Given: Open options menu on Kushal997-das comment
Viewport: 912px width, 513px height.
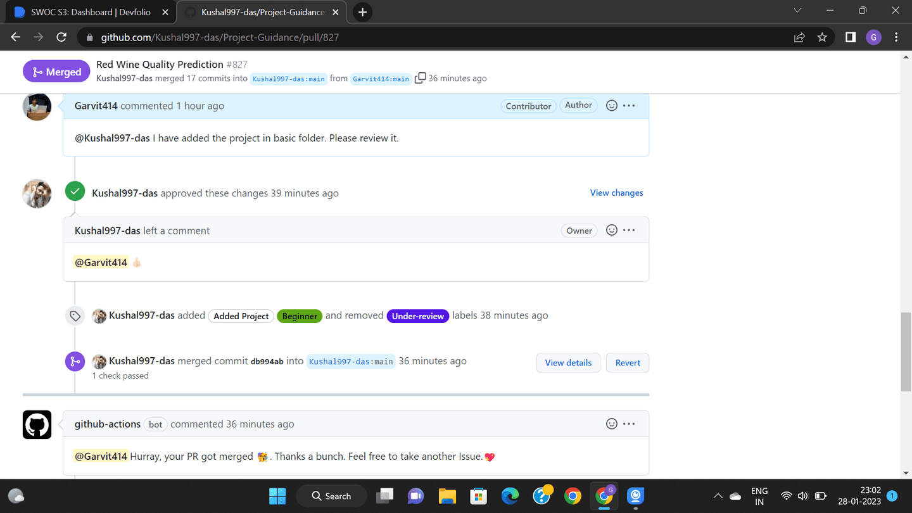Looking at the screenshot, I should point(629,230).
